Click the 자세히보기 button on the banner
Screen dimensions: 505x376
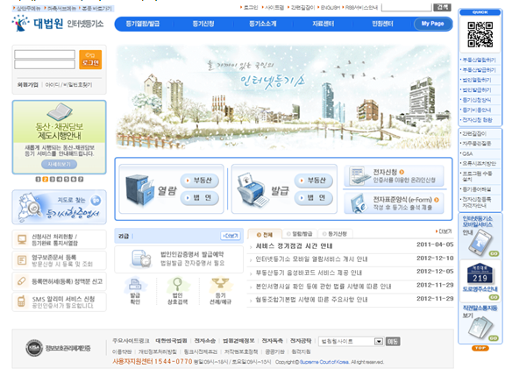[60, 165]
